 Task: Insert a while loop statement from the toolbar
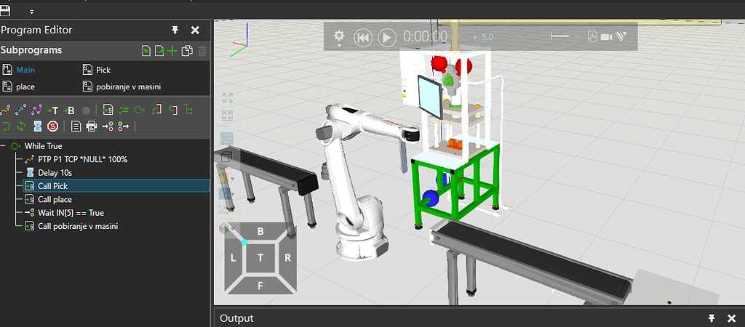click(x=140, y=110)
